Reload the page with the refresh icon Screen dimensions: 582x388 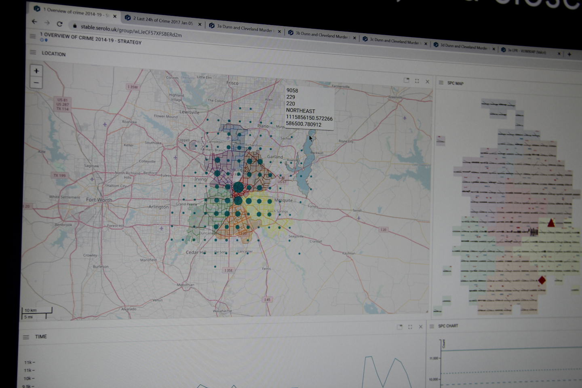[59, 24]
